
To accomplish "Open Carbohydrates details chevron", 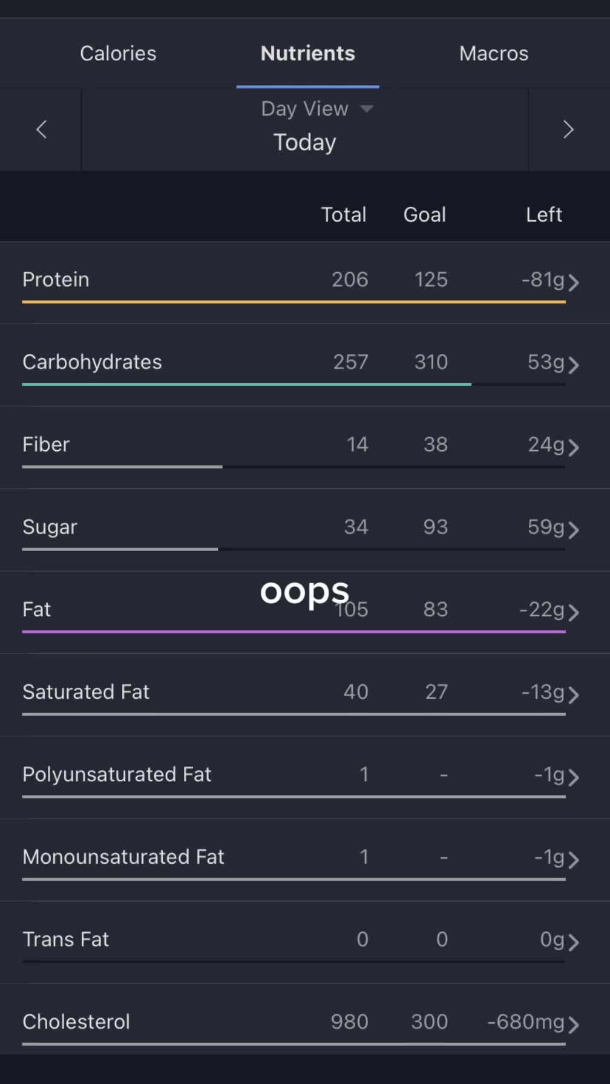I will (x=574, y=365).
